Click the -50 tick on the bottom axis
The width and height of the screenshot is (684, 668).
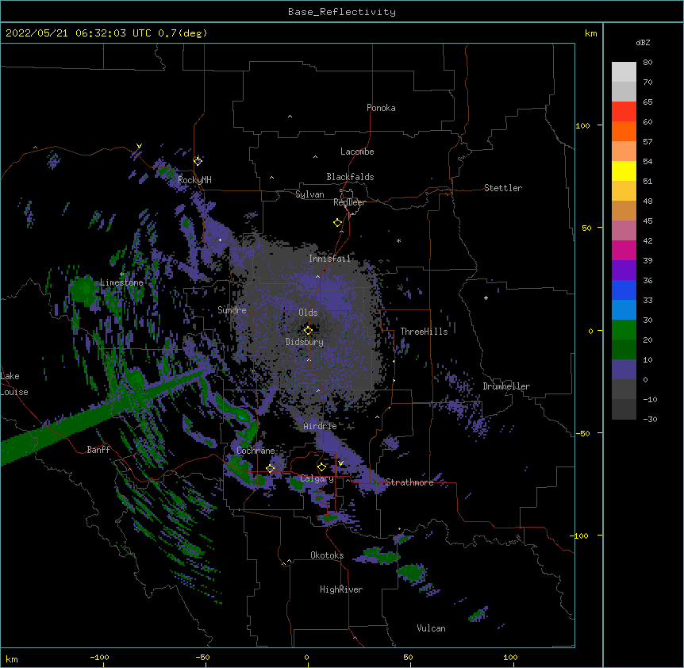point(202,657)
